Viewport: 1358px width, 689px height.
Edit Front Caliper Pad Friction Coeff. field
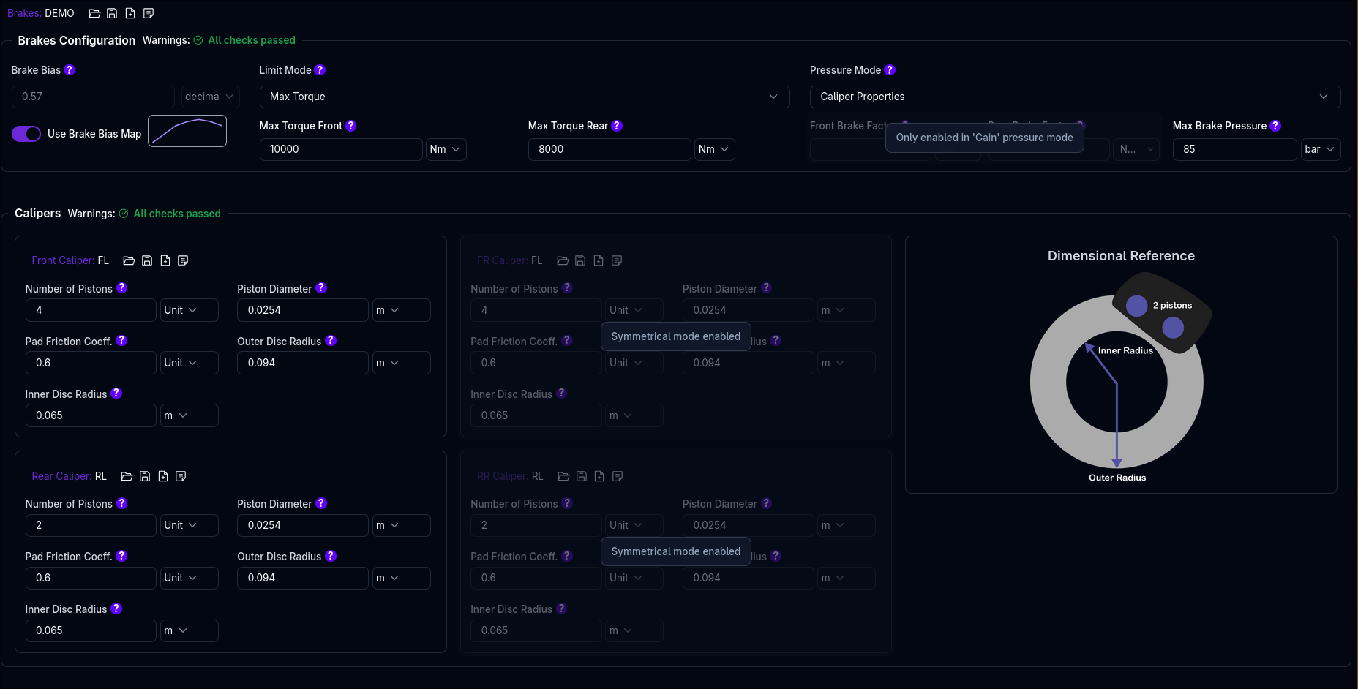click(x=91, y=363)
